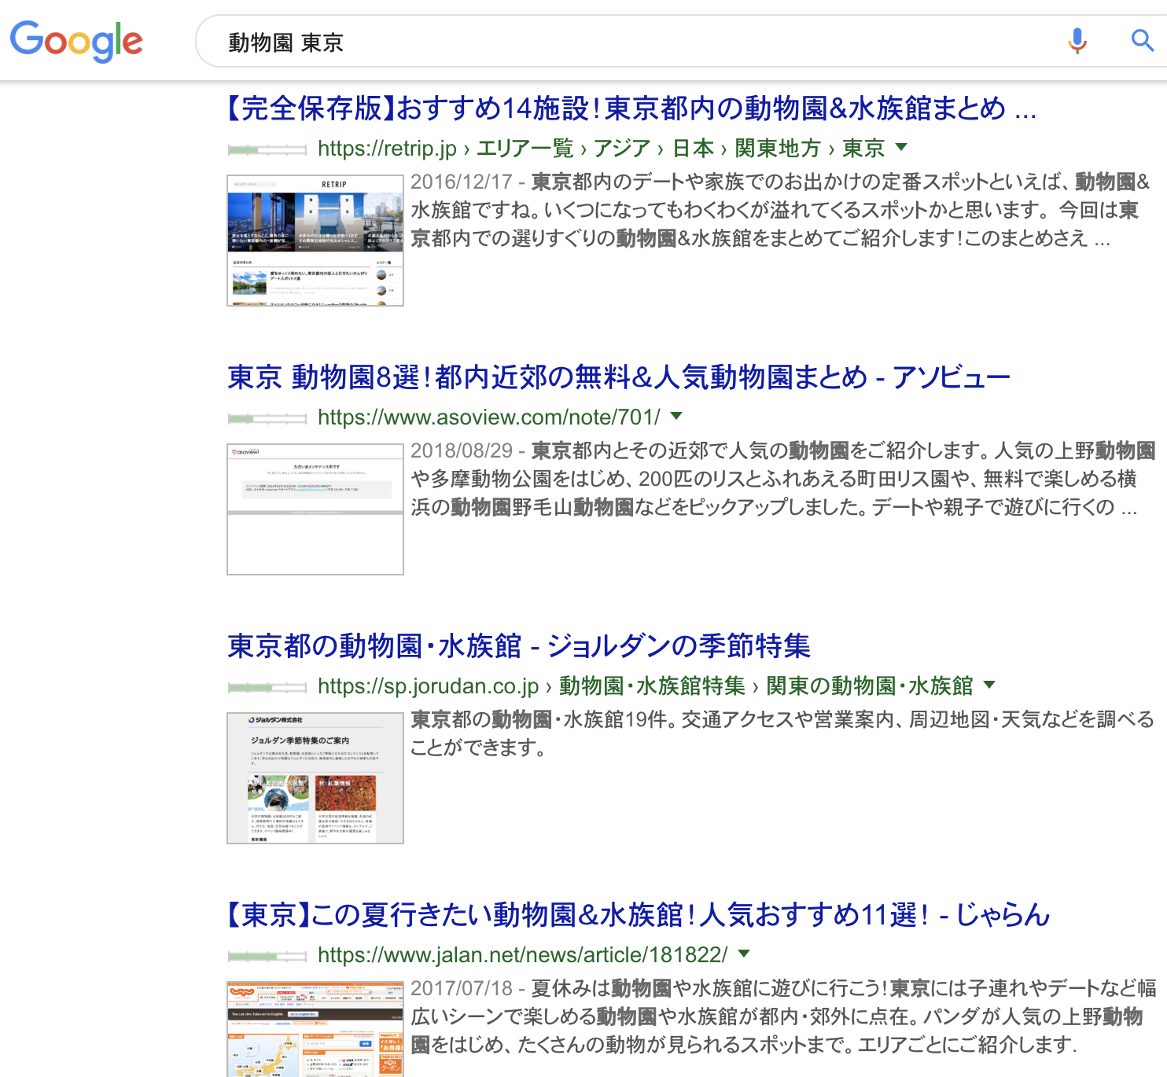The height and width of the screenshot is (1077, 1167).
Task: Click the green rank indicator beside the asoview URL
Action: point(266,418)
